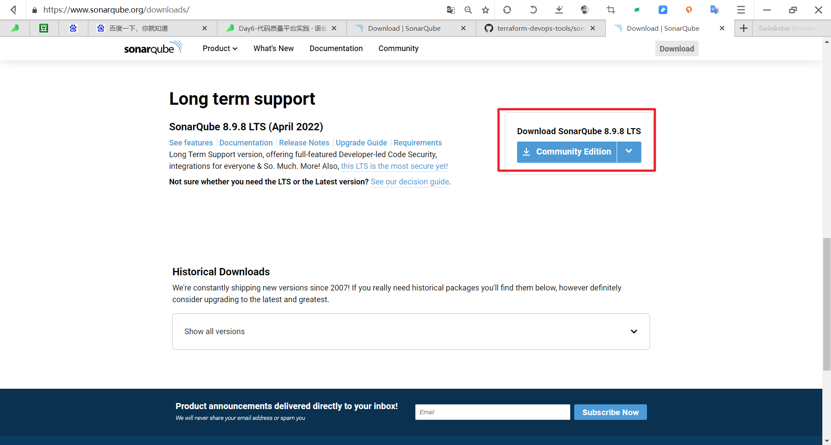Focus the Email input field
The width and height of the screenshot is (831, 445).
(492, 412)
